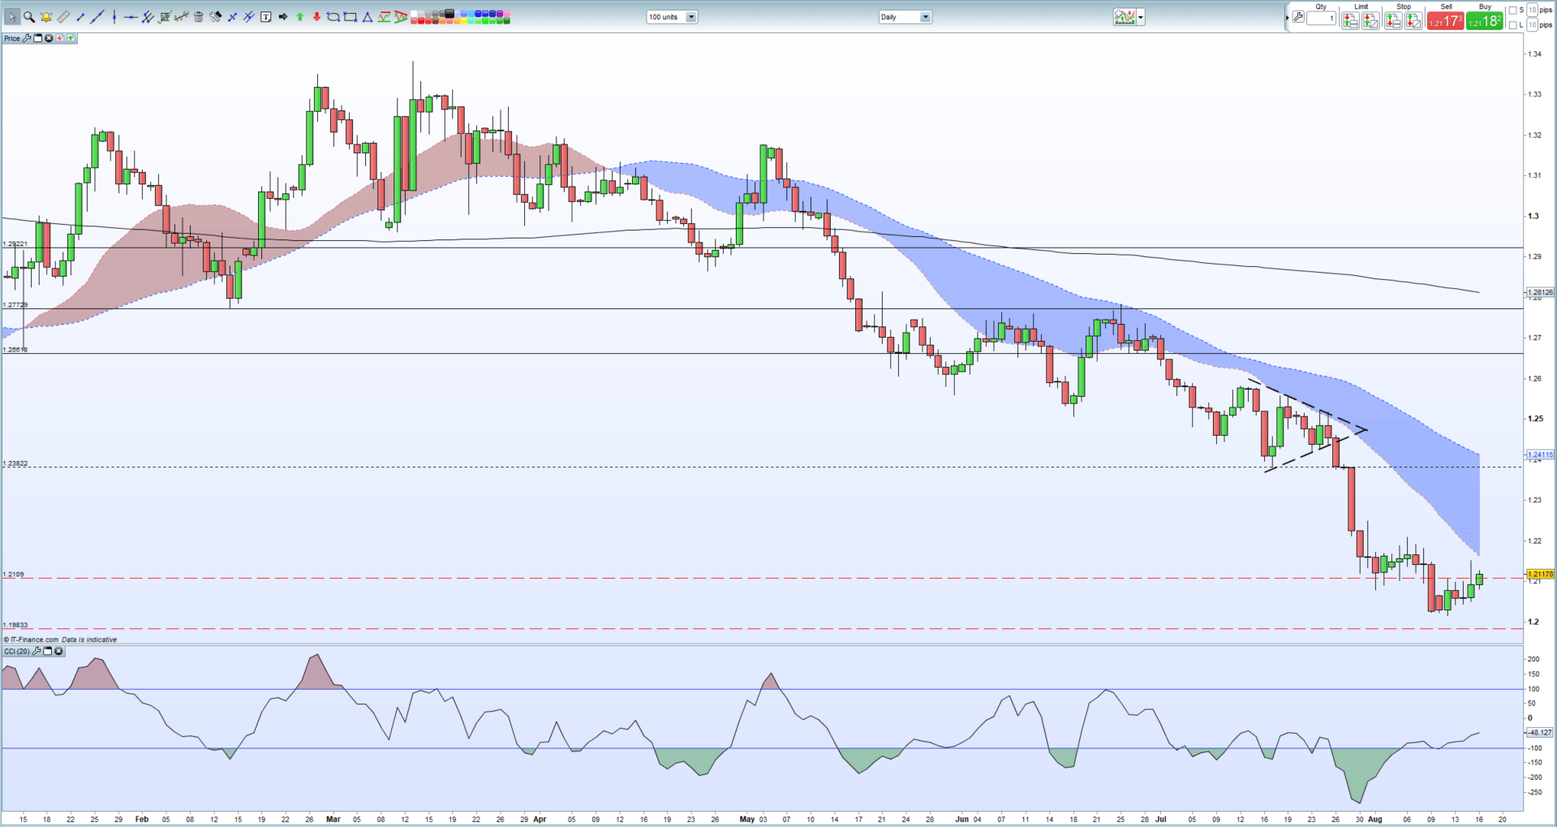Pick the bright red color swatch
Image resolution: width=1557 pixels, height=827 pixels.
(420, 21)
